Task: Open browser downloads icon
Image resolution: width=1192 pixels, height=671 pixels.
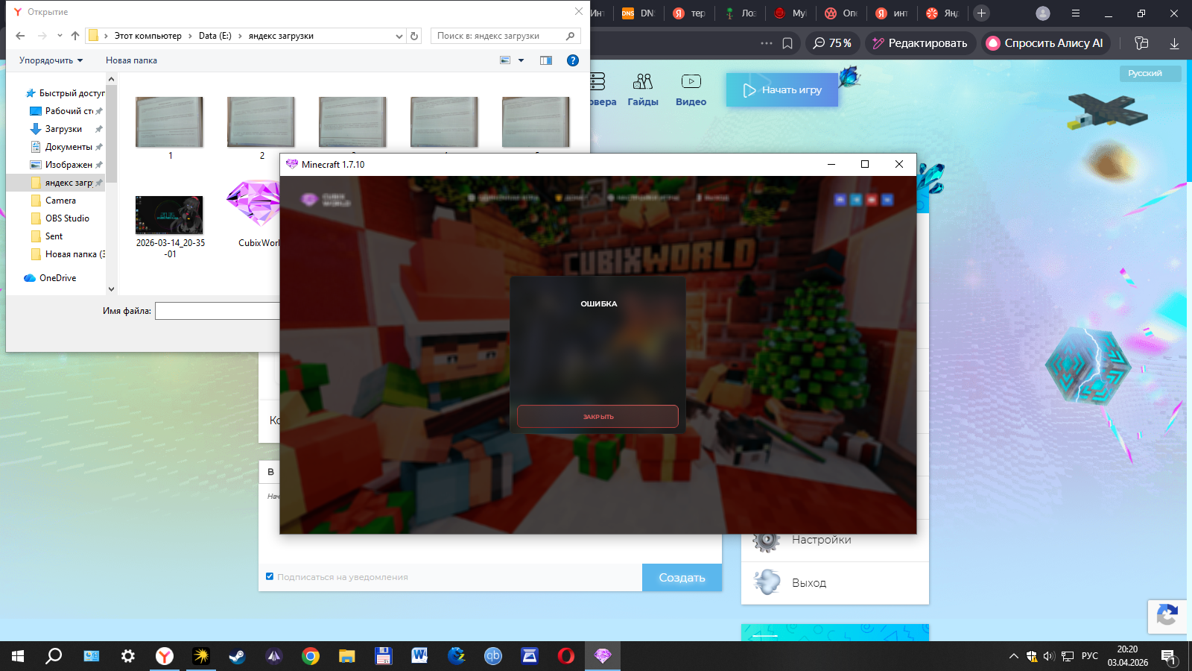Action: [1174, 43]
